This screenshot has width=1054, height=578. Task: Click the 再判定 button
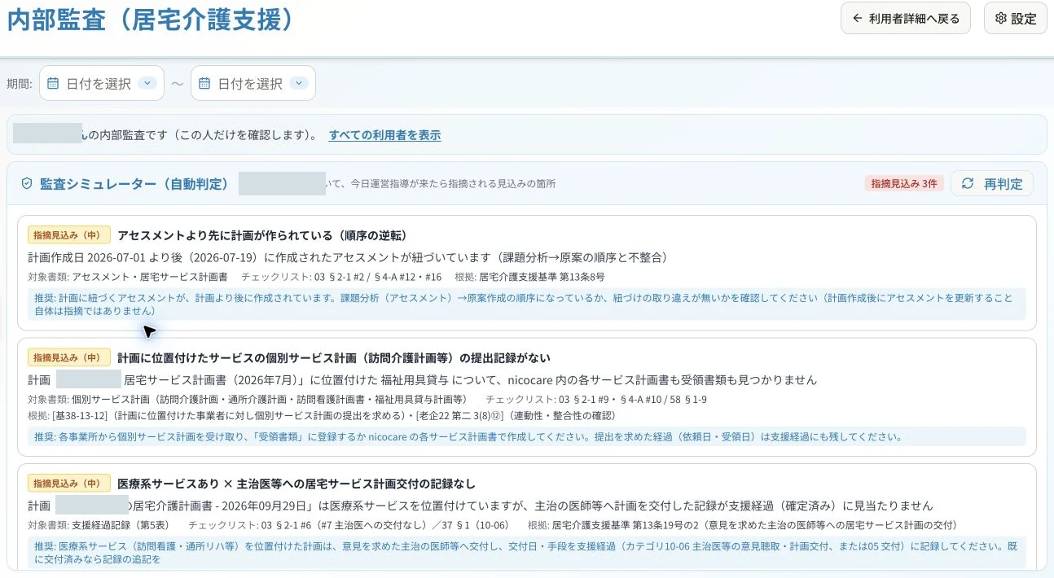coord(991,184)
